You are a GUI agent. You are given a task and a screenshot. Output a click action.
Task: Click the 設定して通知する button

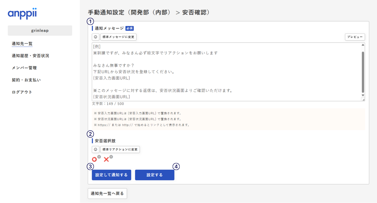pyautogui.click(x=111, y=175)
